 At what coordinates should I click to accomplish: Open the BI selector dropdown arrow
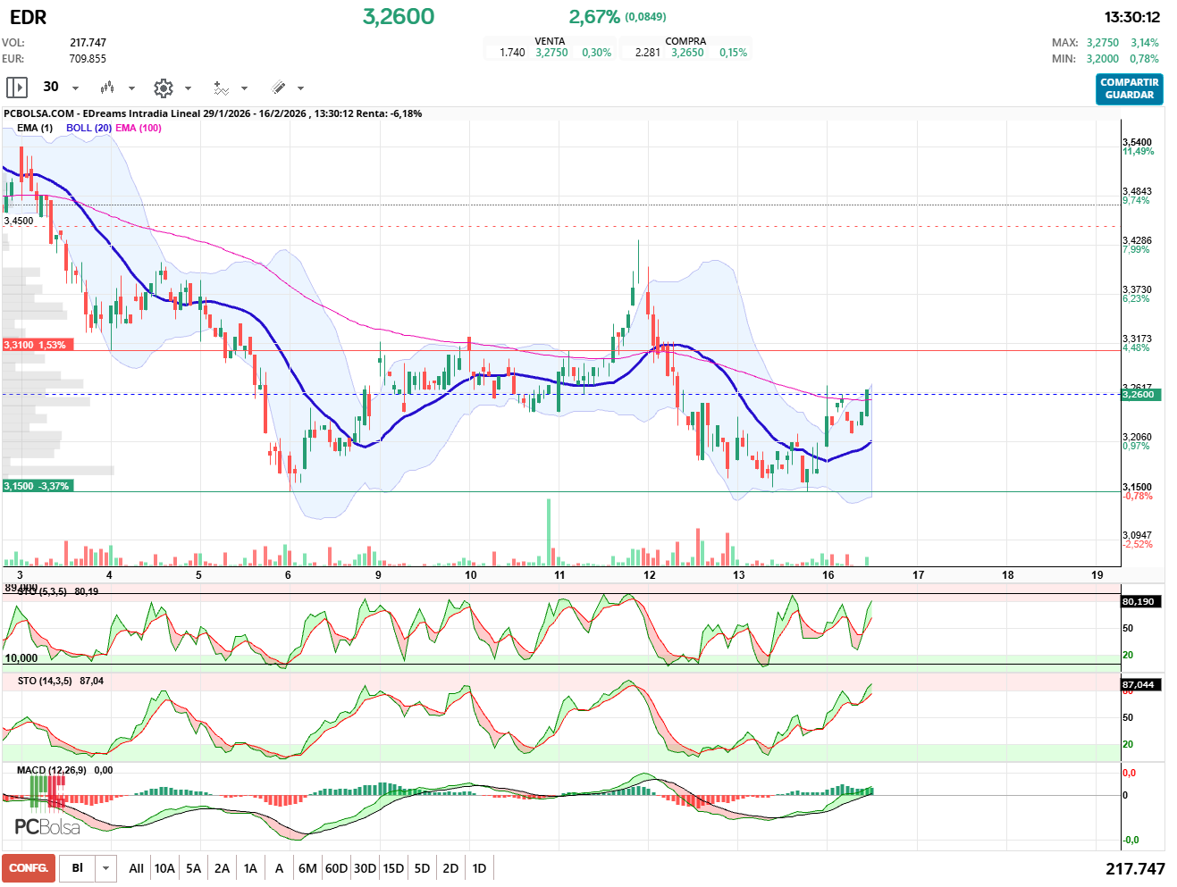coord(106,868)
